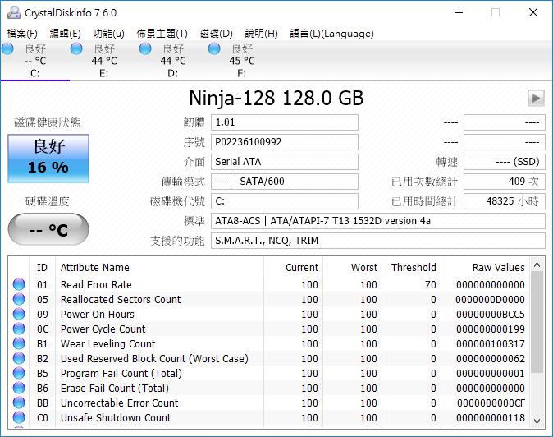Image resolution: width=553 pixels, height=437 pixels.
Task: Open the 佈景主題(T) menu
Action: [x=162, y=34]
